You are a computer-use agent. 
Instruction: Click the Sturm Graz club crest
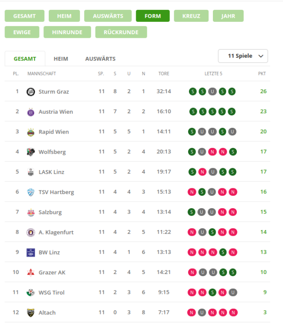point(31,91)
